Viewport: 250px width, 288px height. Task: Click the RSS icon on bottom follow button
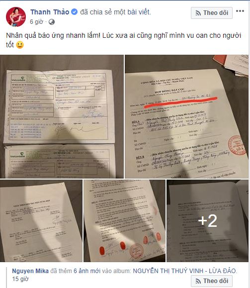[x=198, y=281]
